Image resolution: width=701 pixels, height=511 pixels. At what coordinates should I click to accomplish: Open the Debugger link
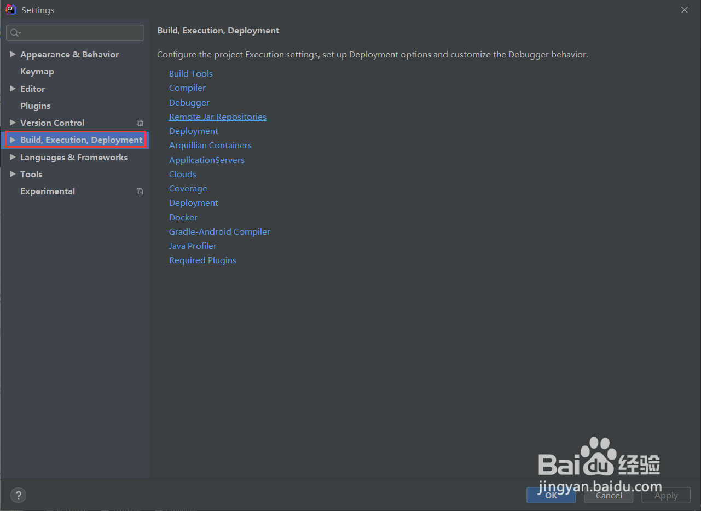[x=189, y=102]
